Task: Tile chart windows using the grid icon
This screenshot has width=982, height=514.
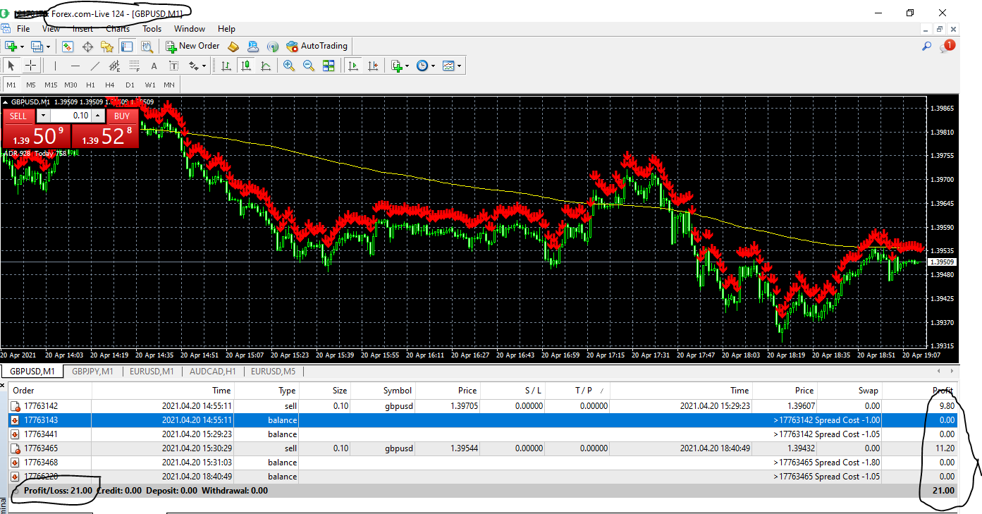Action: (x=329, y=66)
